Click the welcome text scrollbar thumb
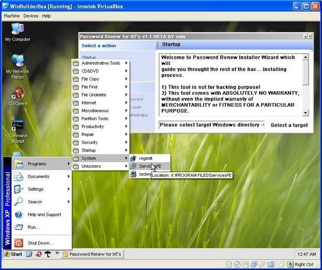This screenshot has height=270, width=322. point(305,73)
